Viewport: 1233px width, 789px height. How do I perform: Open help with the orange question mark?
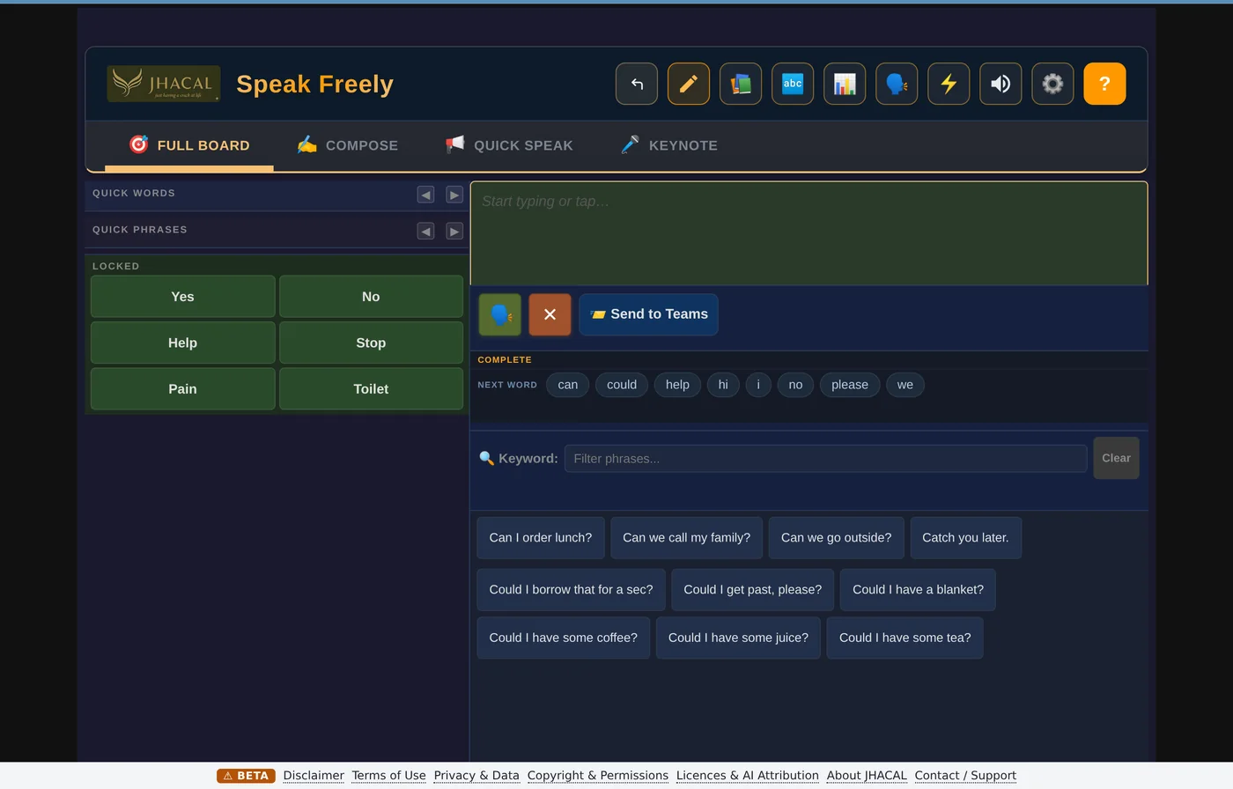pos(1104,84)
